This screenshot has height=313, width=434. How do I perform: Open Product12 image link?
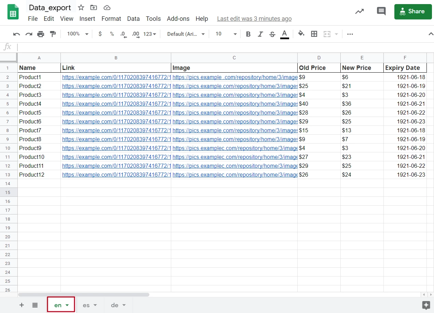tap(235, 175)
